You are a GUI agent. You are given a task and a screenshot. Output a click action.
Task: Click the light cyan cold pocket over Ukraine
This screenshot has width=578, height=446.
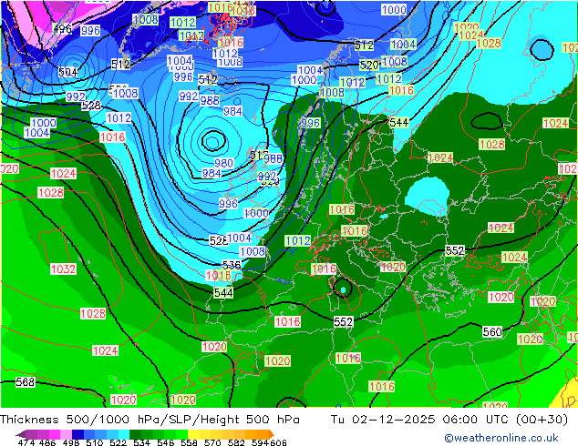click(x=428, y=195)
